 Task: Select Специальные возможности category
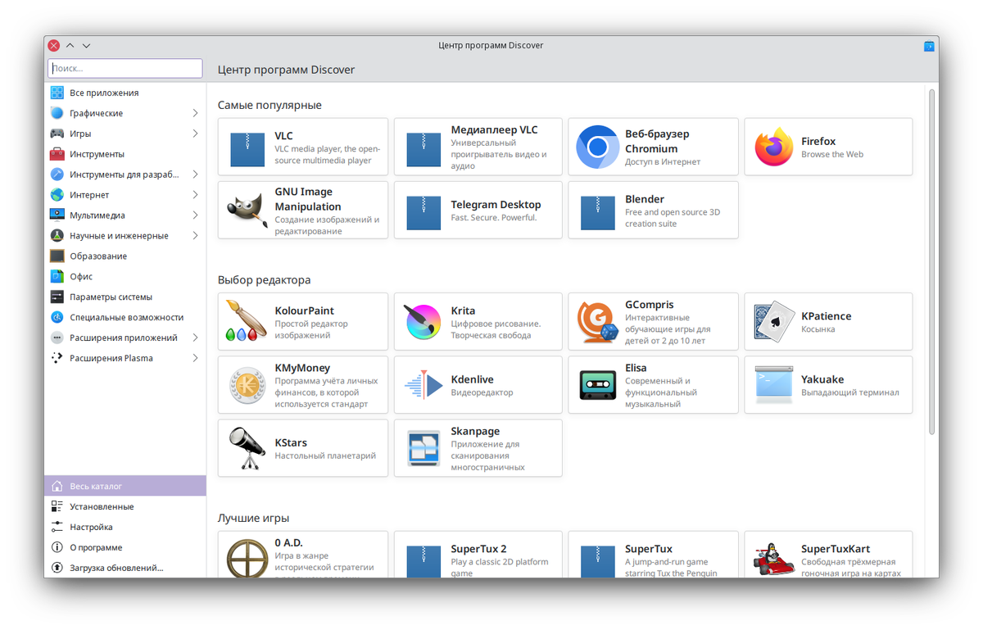click(125, 317)
